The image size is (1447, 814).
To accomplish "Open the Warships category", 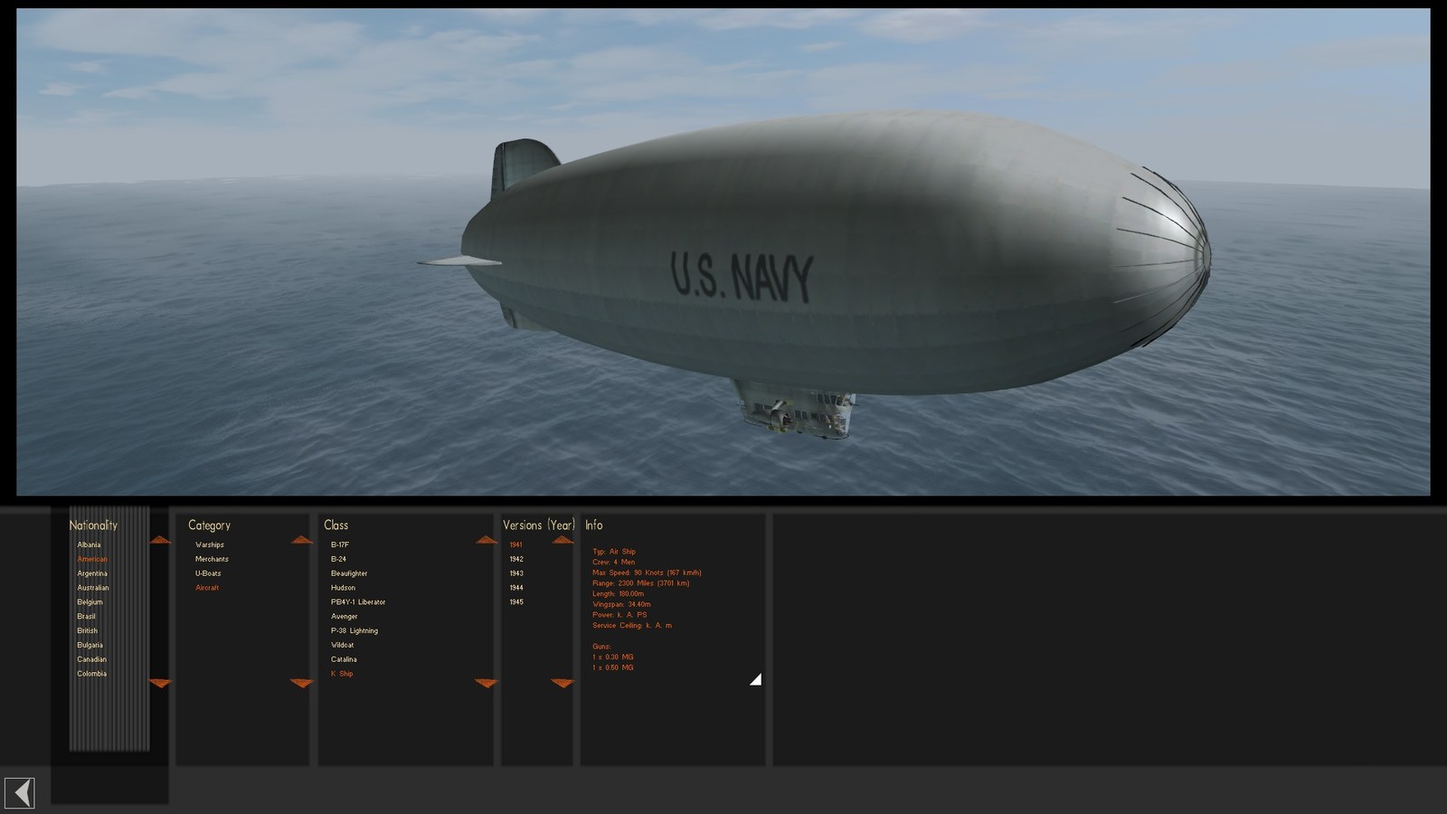I will (x=210, y=544).
